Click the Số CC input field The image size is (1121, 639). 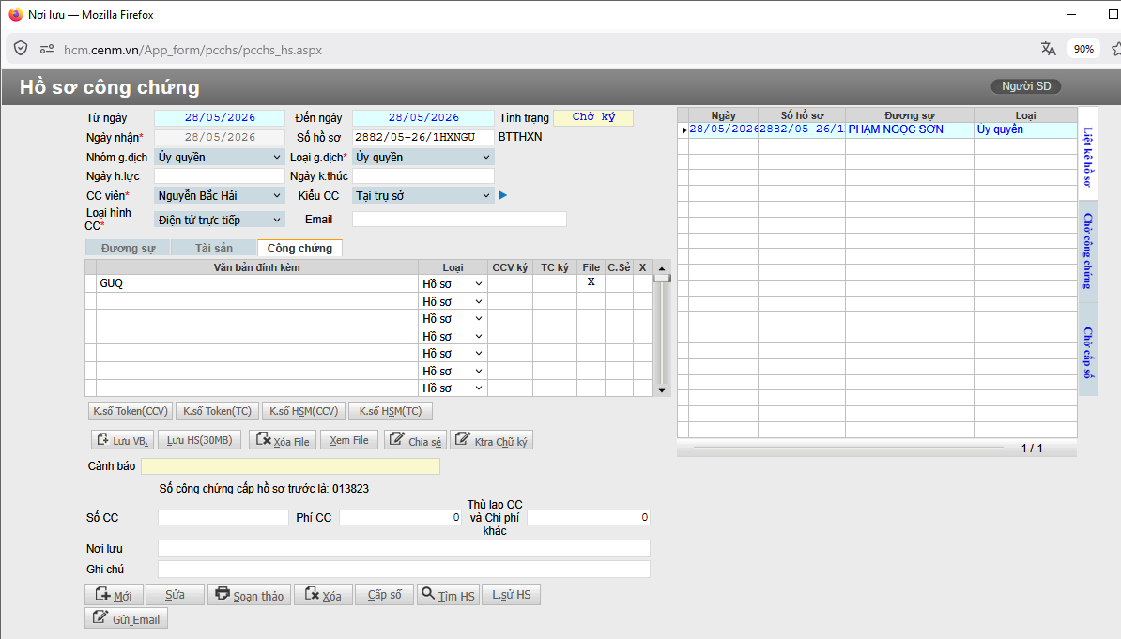coord(223,518)
